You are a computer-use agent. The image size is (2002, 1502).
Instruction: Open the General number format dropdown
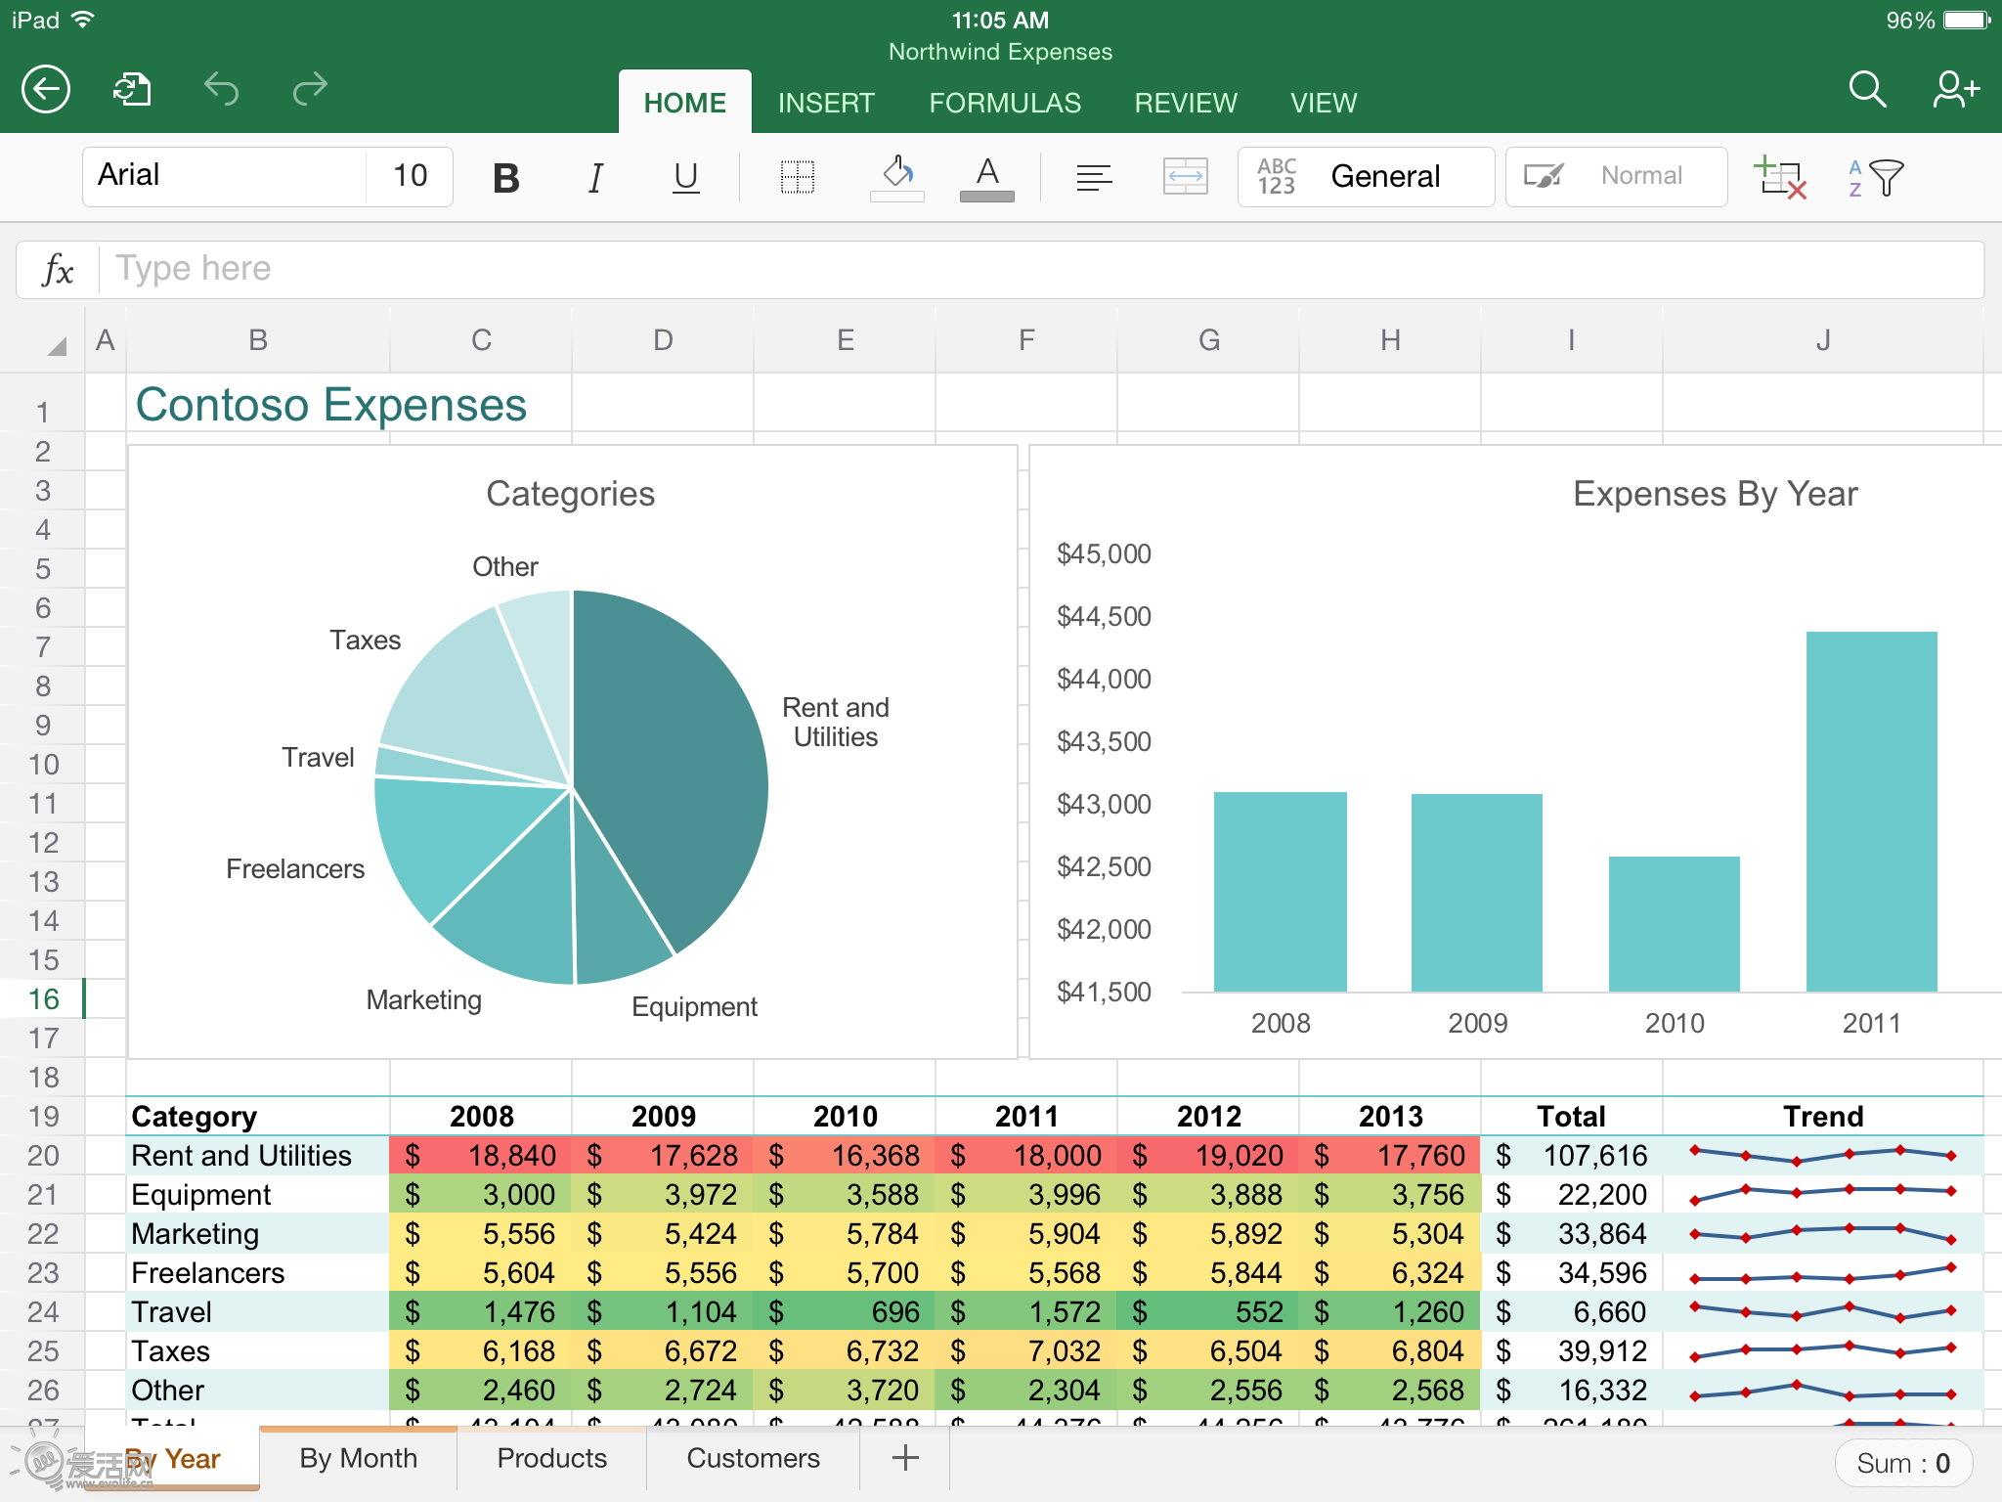1366,177
